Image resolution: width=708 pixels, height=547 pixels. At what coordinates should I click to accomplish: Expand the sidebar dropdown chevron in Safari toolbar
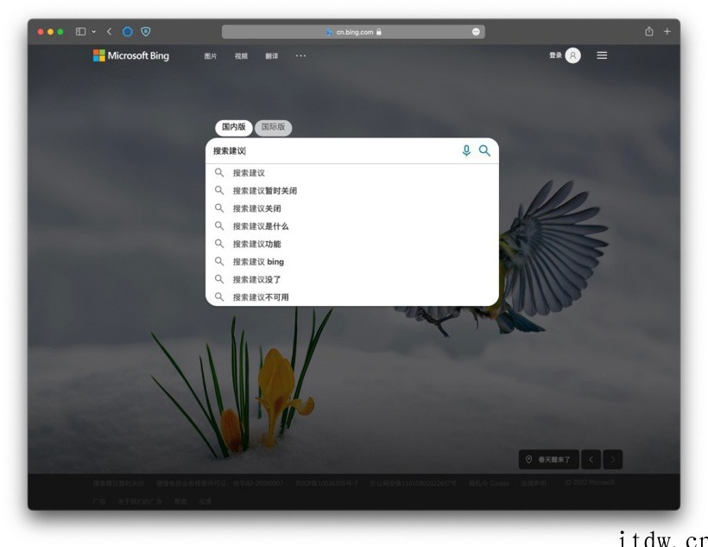(94, 32)
